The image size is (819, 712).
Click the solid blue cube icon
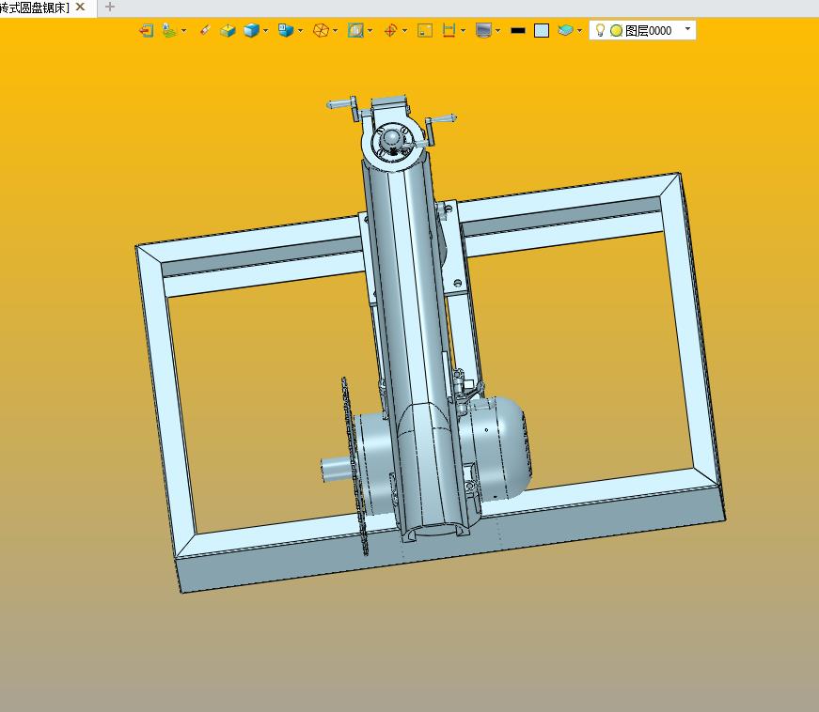click(252, 31)
